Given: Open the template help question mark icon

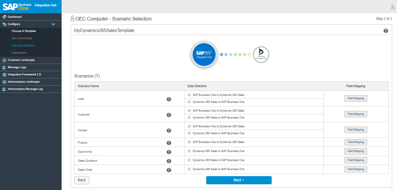Looking at the screenshot, I should [x=386, y=31].
